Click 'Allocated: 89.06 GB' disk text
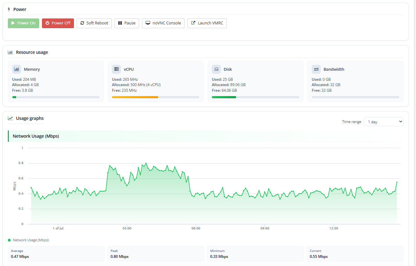This screenshot has height=266, width=416. (x=229, y=85)
